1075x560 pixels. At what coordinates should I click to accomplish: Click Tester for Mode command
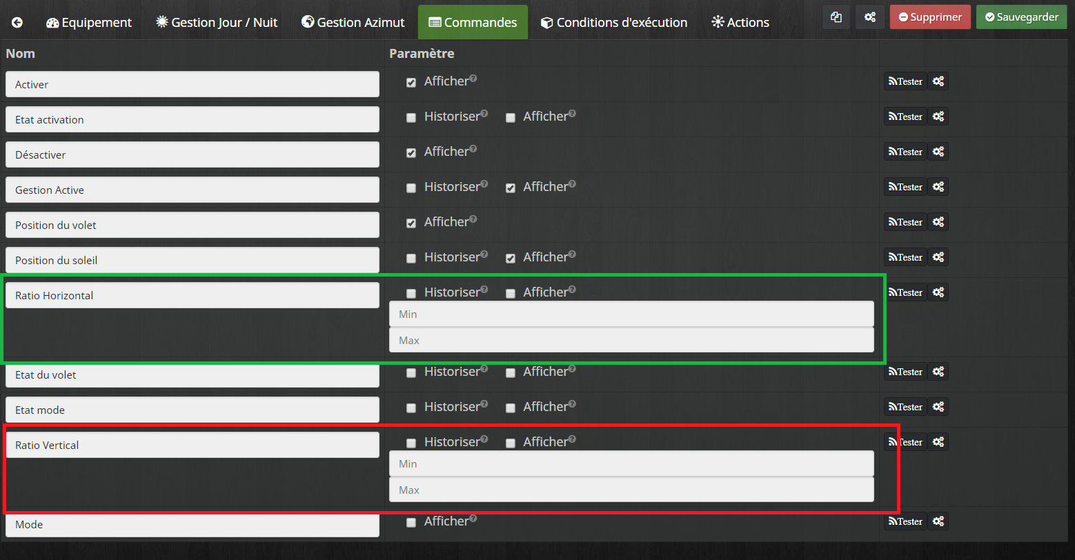tap(905, 521)
